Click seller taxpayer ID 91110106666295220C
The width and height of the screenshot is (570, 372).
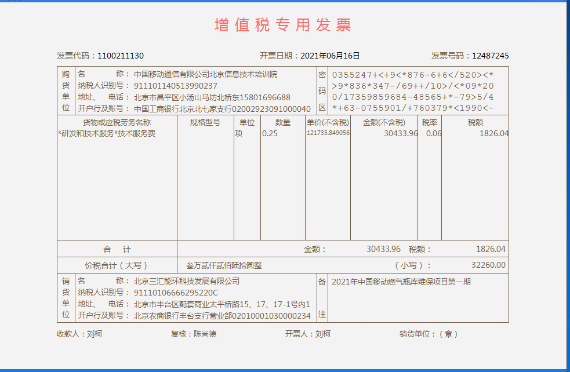[176, 293]
